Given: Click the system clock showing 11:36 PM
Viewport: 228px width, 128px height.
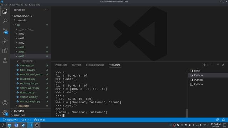Looking at the screenshot, I should pos(216,125).
